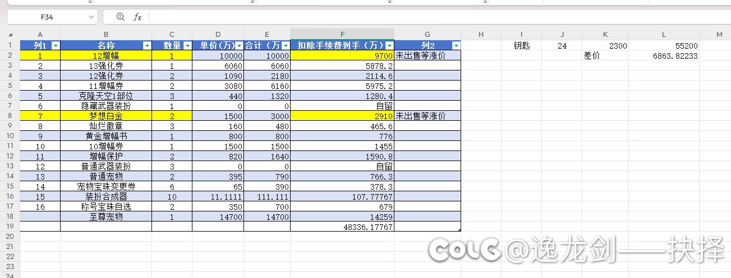The image size is (731, 278).
Task: Select the cell containing 宠物宝珠变更券
Action: pyautogui.click(x=106, y=186)
